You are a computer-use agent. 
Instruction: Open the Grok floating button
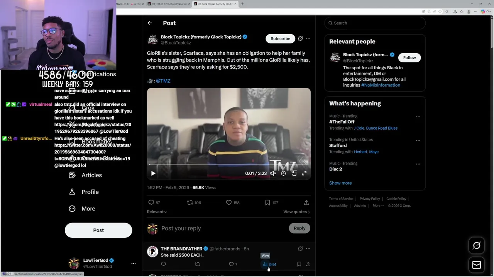point(477,245)
